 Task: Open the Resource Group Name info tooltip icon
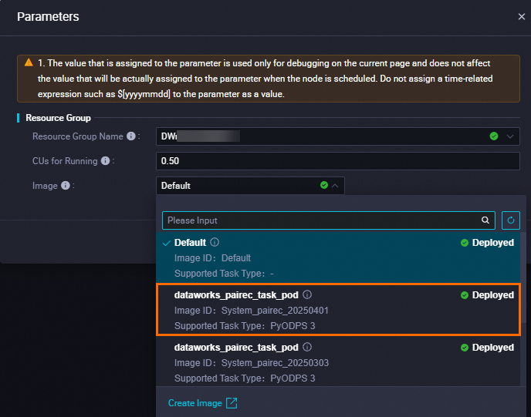coord(131,136)
